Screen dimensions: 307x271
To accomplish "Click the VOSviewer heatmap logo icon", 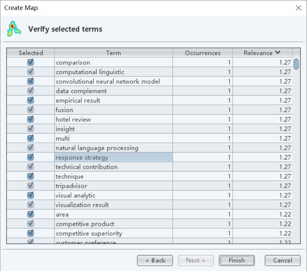I will tap(14, 29).
